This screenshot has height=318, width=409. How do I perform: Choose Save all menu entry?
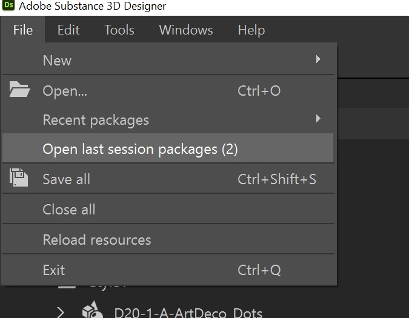168,179
